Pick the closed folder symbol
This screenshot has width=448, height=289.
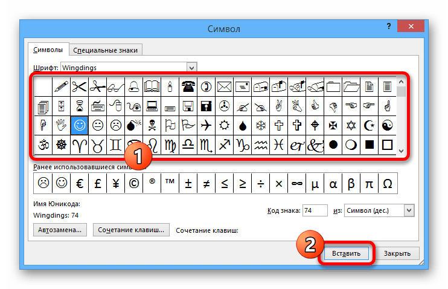click(x=333, y=86)
